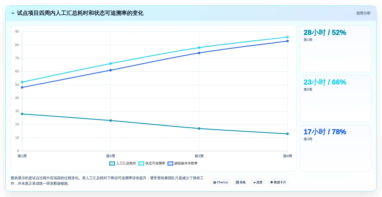The width and height of the screenshot is (382, 197).
Task: Click the description paragraph starting 图表展示的是
Action: [x=107, y=181]
